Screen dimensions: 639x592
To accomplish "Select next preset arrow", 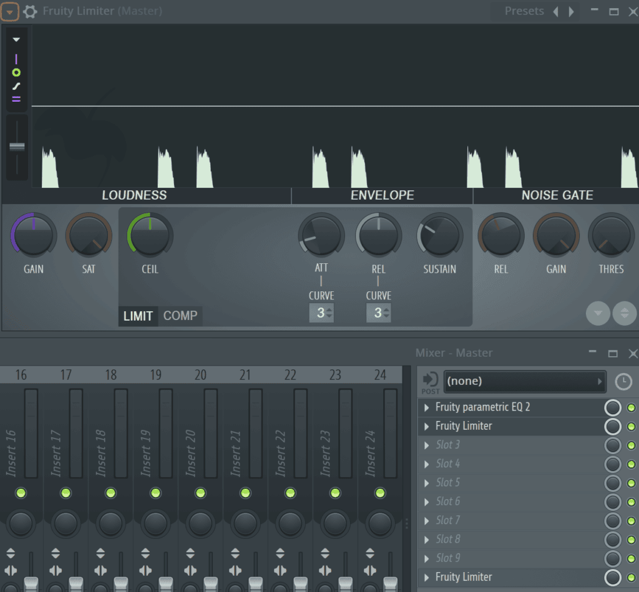I will click(572, 11).
